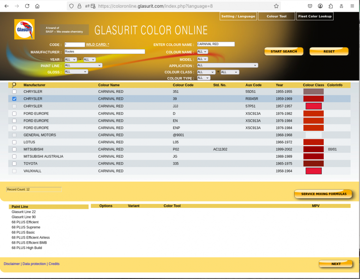Click the magnifier icon in results header

point(14,85)
